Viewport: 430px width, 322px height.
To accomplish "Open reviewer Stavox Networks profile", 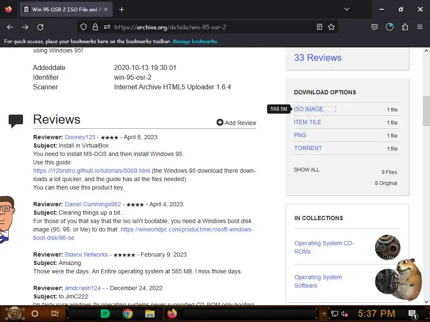I will tap(86, 254).
